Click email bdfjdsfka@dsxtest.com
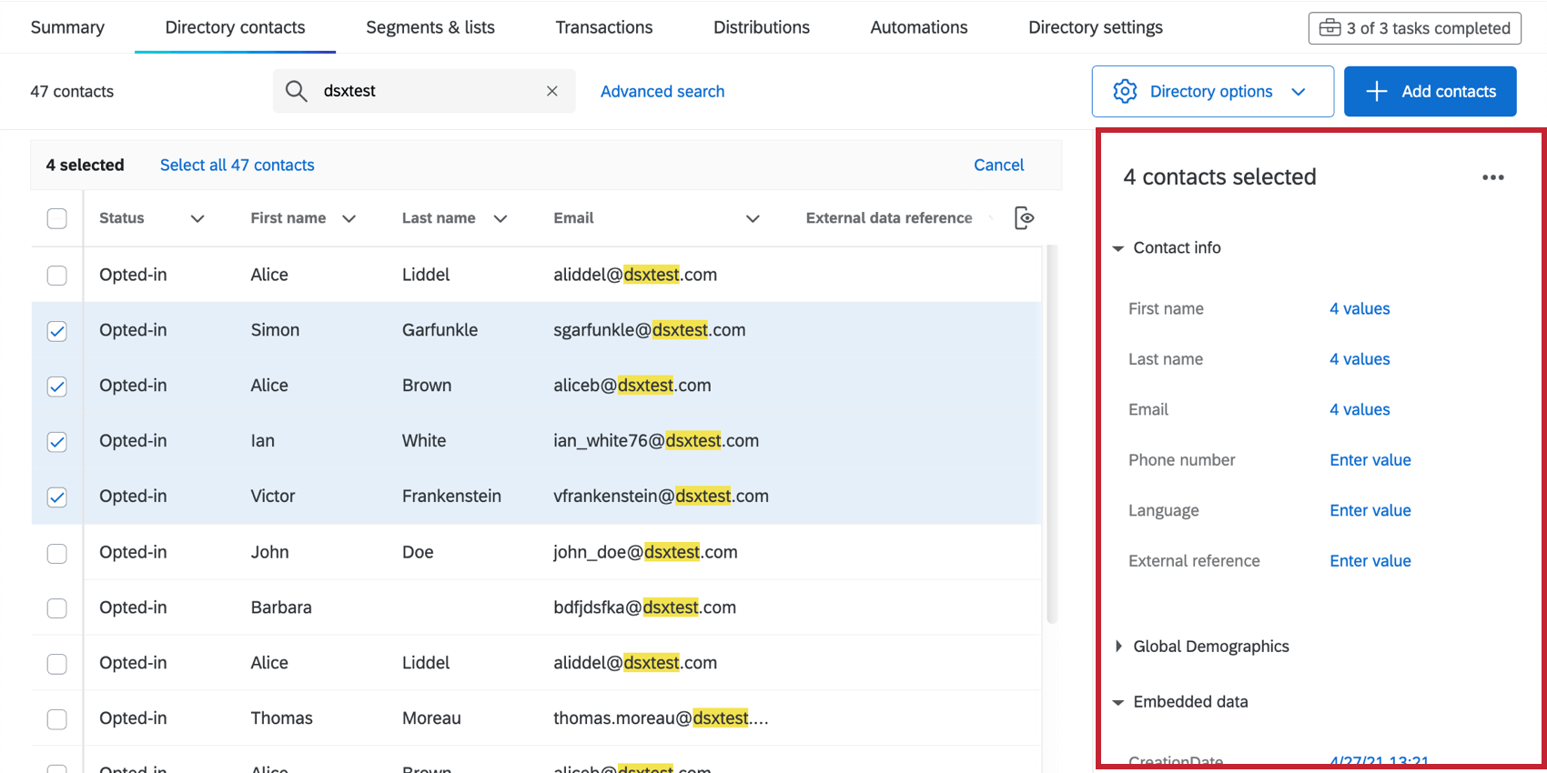The height and width of the screenshot is (773, 1547). 644,607
